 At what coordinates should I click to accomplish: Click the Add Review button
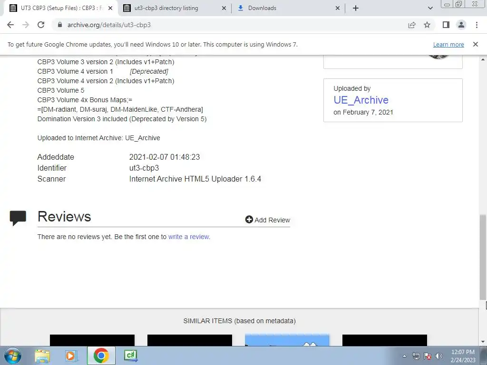(268, 220)
